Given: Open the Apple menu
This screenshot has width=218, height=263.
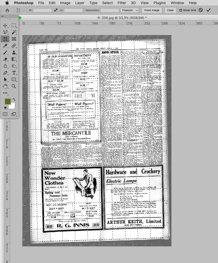Looking at the screenshot, I should pyautogui.click(x=7, y=3).
